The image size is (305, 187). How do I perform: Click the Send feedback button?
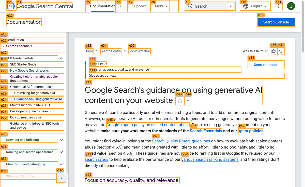tap(266, 65)
